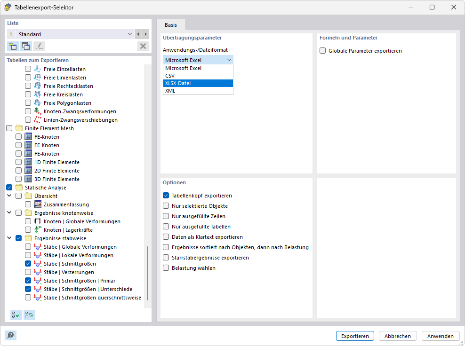Select all tables using the check-all icon

coord(16,315)
